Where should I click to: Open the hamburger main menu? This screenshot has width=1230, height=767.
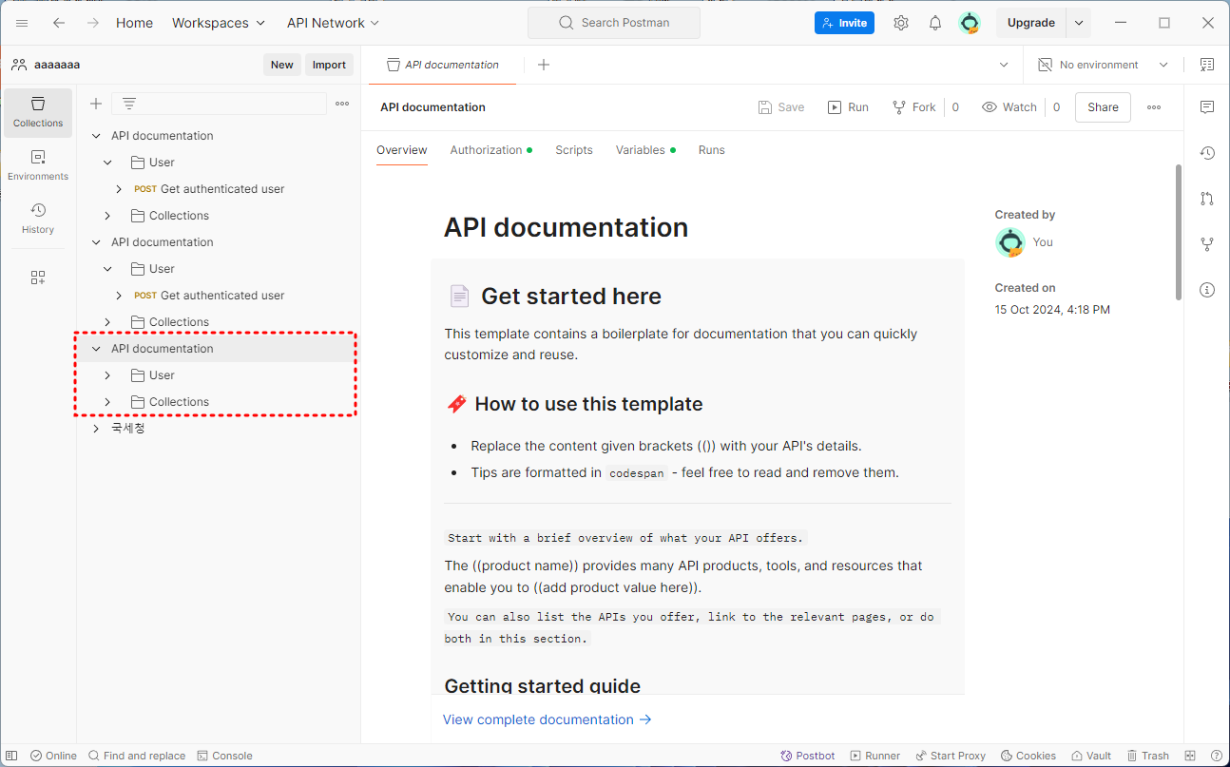click(x=23, y=23)
